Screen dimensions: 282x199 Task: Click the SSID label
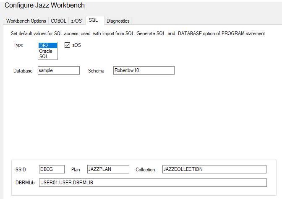pos(21,170)
